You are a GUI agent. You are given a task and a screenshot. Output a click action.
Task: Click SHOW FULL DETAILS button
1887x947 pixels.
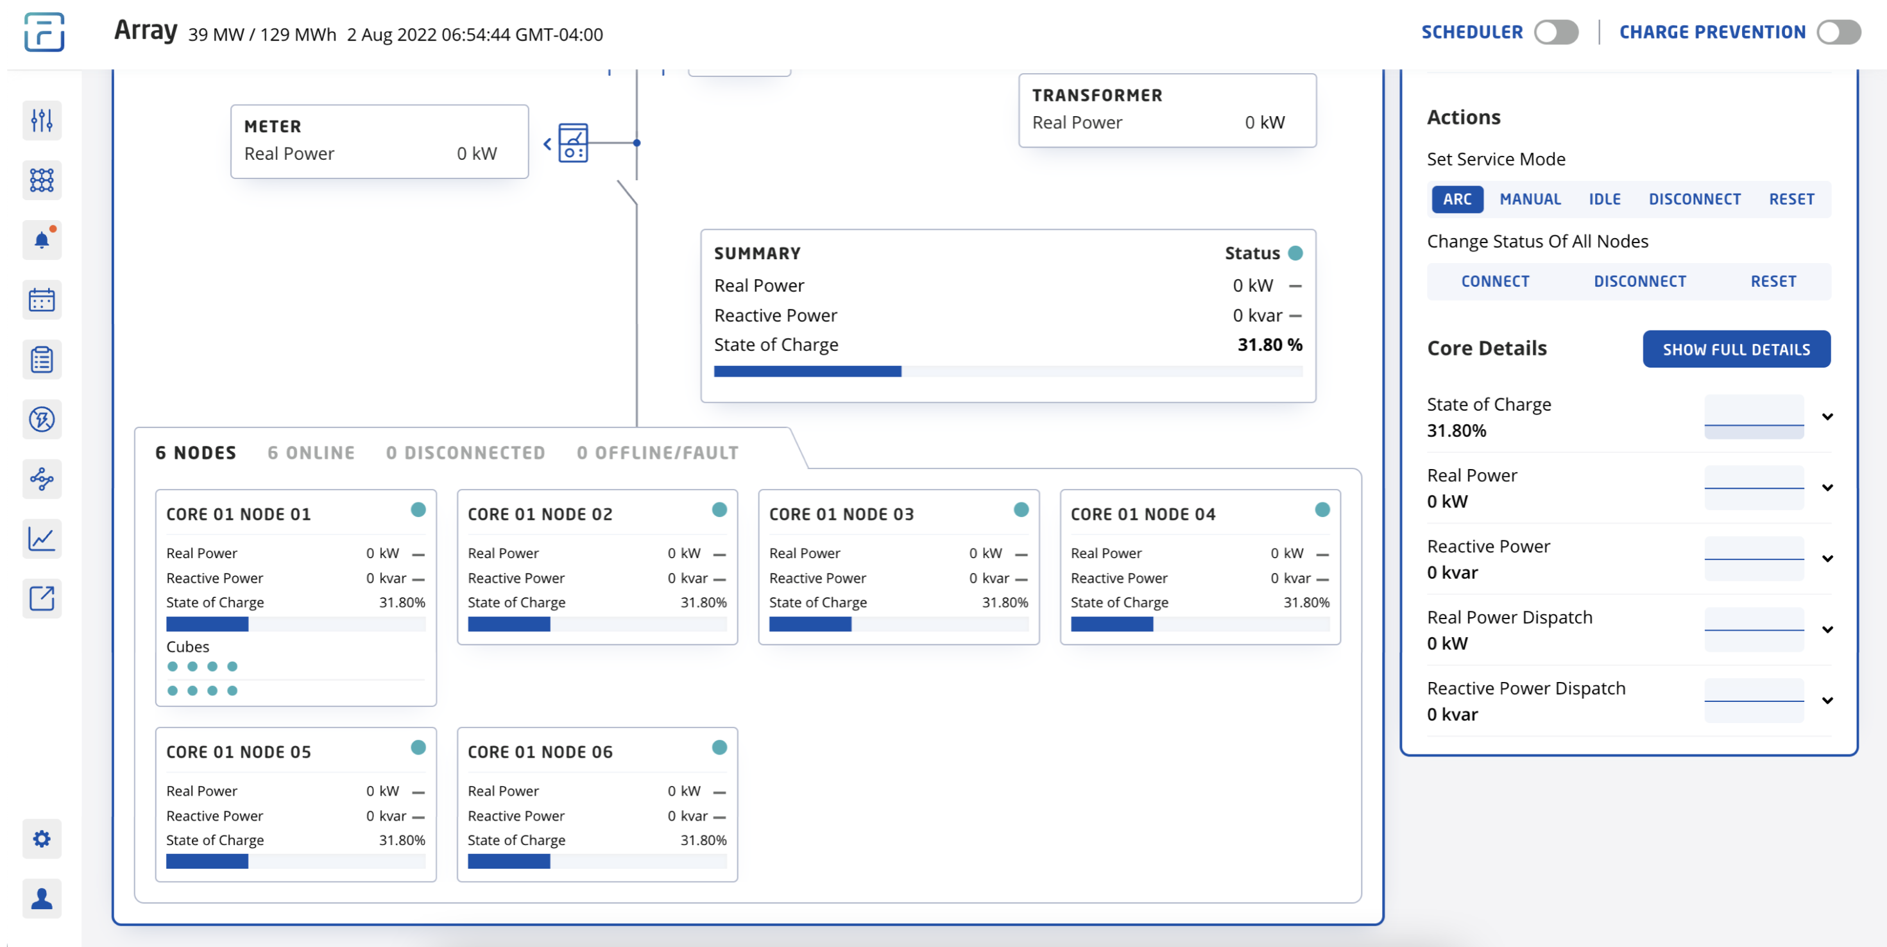coord(1736,350)
